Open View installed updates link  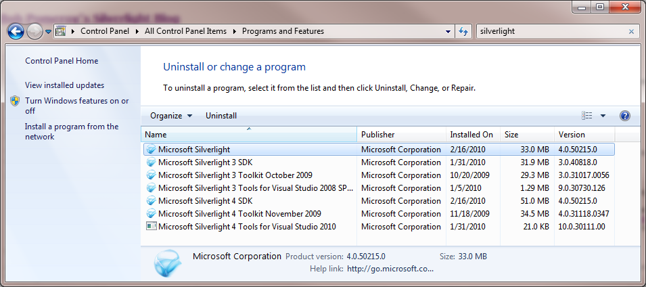click(x=65, y=85)
